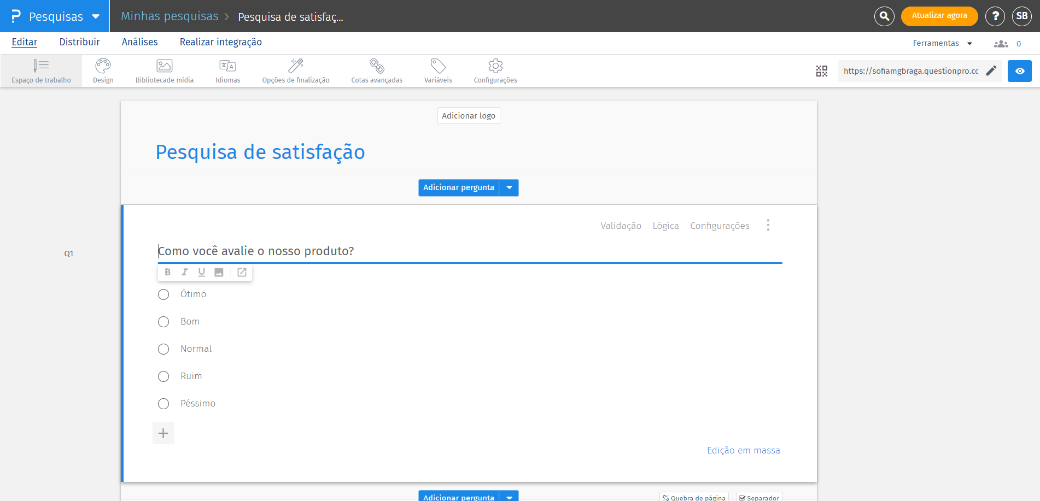Click the Bom answer label
This screenshot has width=1040, height=501.
190,321
